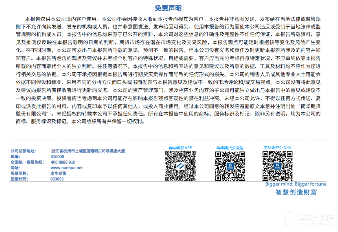Open the www.nanhua.net website link
Screen dimensions: 338x232
point(66,168)
